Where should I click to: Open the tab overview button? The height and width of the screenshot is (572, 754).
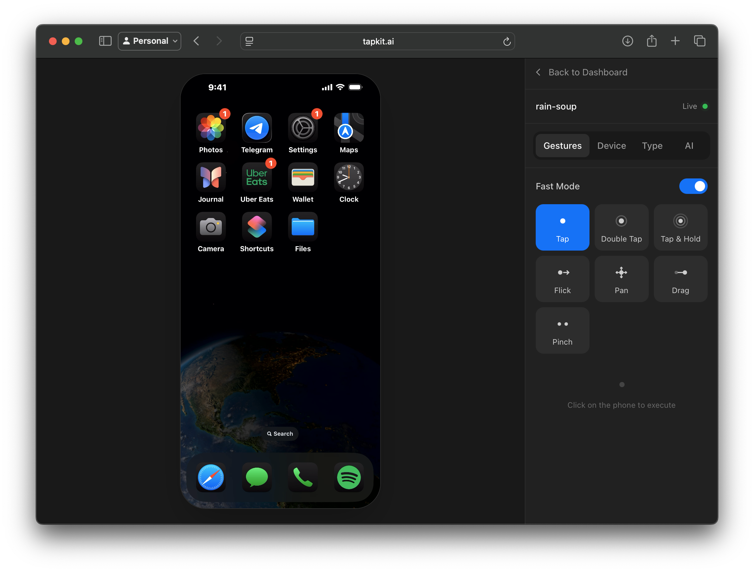[699, 41]
